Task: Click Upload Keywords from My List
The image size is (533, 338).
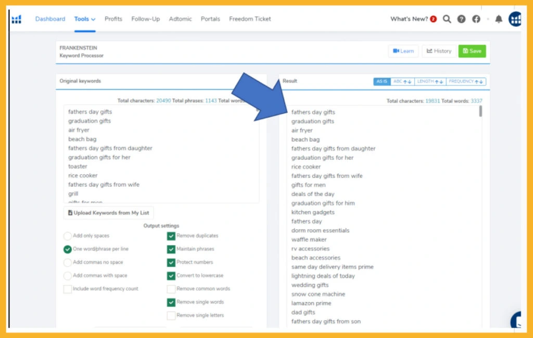Action: (109, 213)
